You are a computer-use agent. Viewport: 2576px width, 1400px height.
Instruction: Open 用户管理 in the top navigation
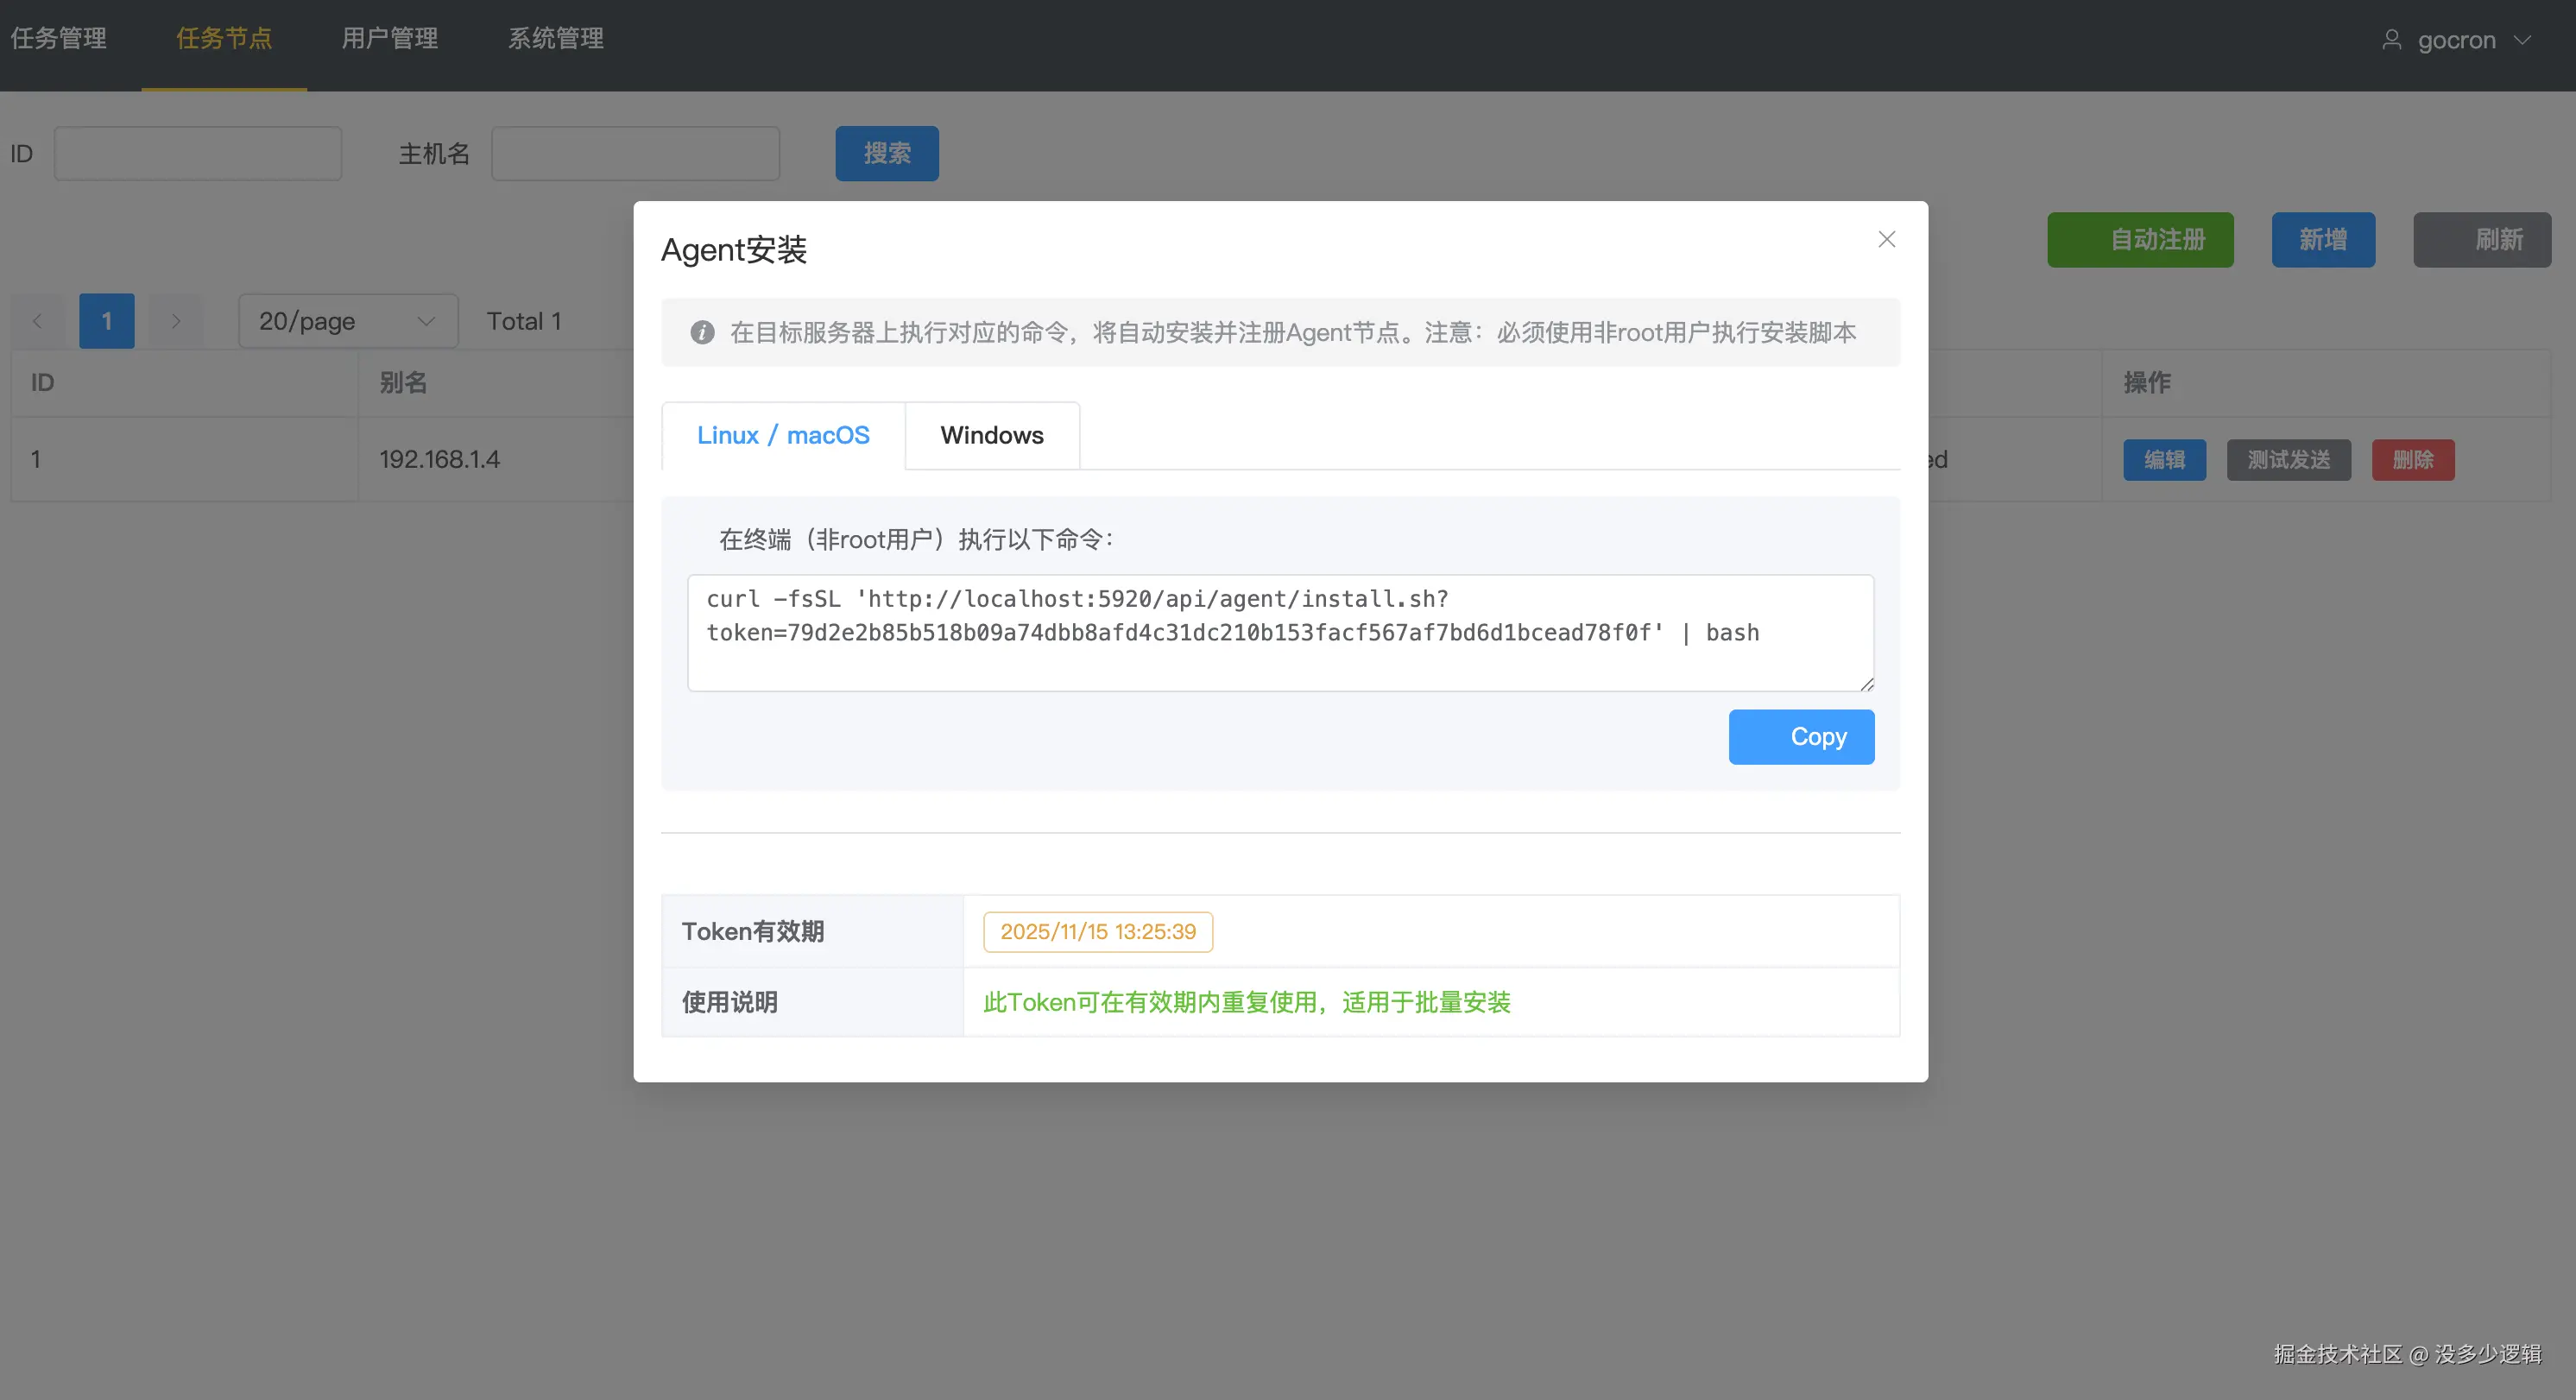point(389,38)
